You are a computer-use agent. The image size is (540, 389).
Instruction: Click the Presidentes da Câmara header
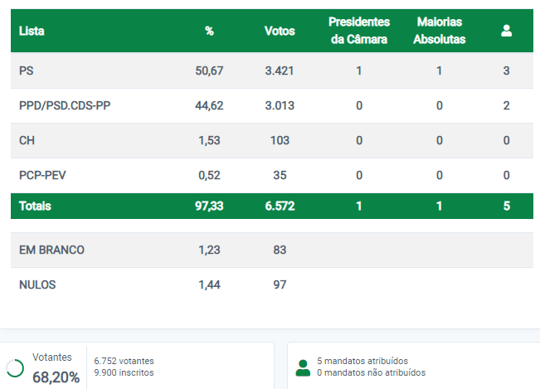point(359,31)
